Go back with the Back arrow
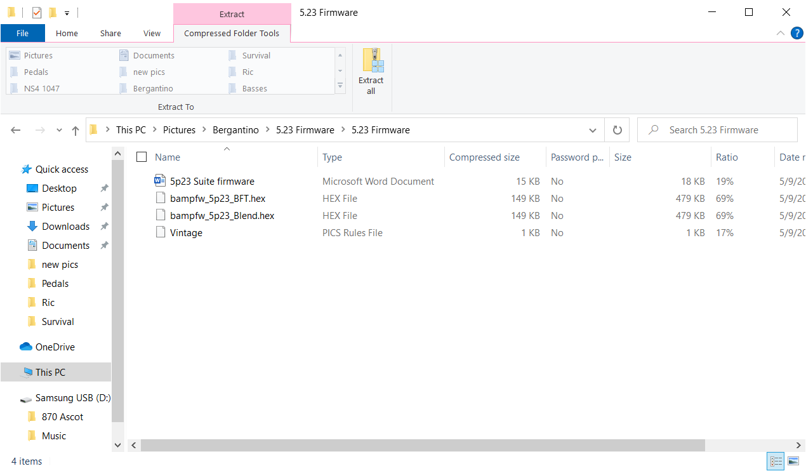Image resolution: width=806 pixels, height=471 pixels. [16, 130]
